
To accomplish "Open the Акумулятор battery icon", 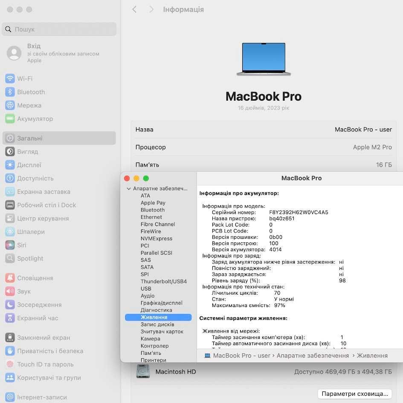I will (10, 119).
